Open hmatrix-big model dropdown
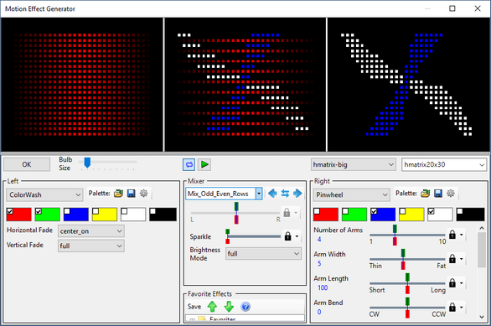 pyautogui.click(x=353, y=164)
